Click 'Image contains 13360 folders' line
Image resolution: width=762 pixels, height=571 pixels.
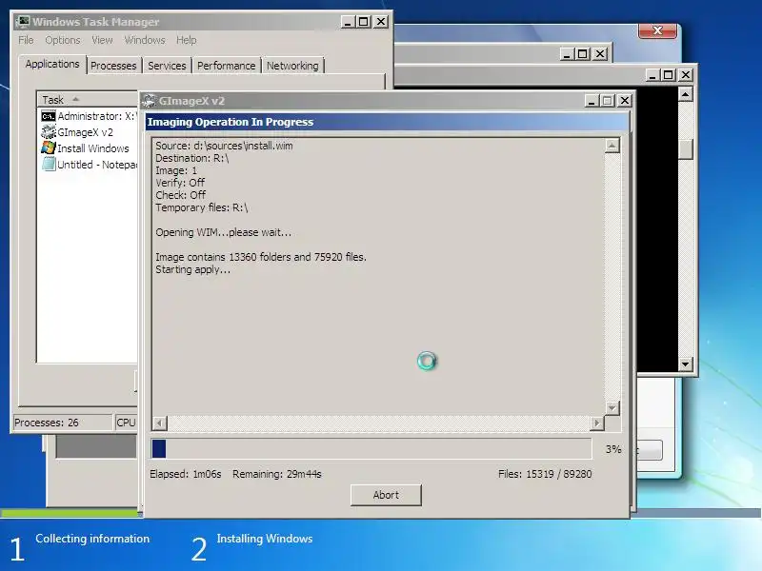point(261,257)
